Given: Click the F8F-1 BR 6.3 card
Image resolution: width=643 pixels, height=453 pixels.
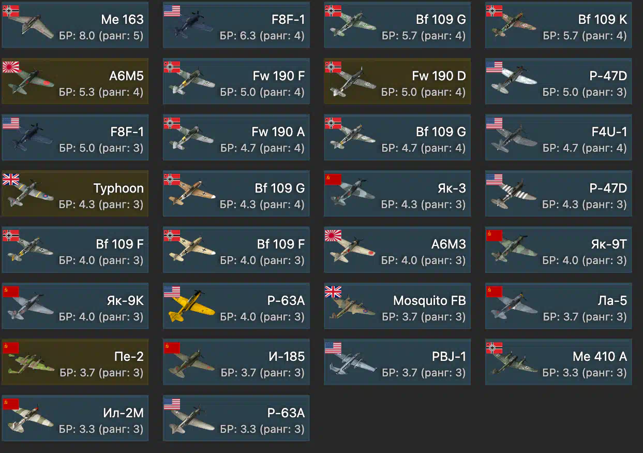Looking at the screenshot, I should (236, 25).
